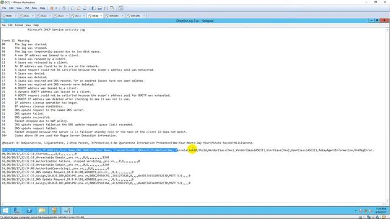
Task: Open the VM menu
Action: pyautogui.click(x=27, y=8)
